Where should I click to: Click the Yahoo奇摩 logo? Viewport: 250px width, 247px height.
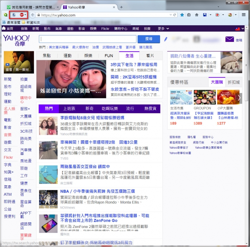point(16,40)
